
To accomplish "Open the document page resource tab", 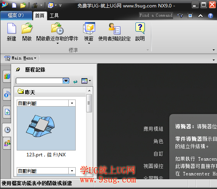I will [x=7, y=112].
